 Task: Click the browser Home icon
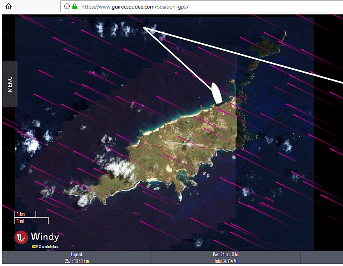(9, 6)
